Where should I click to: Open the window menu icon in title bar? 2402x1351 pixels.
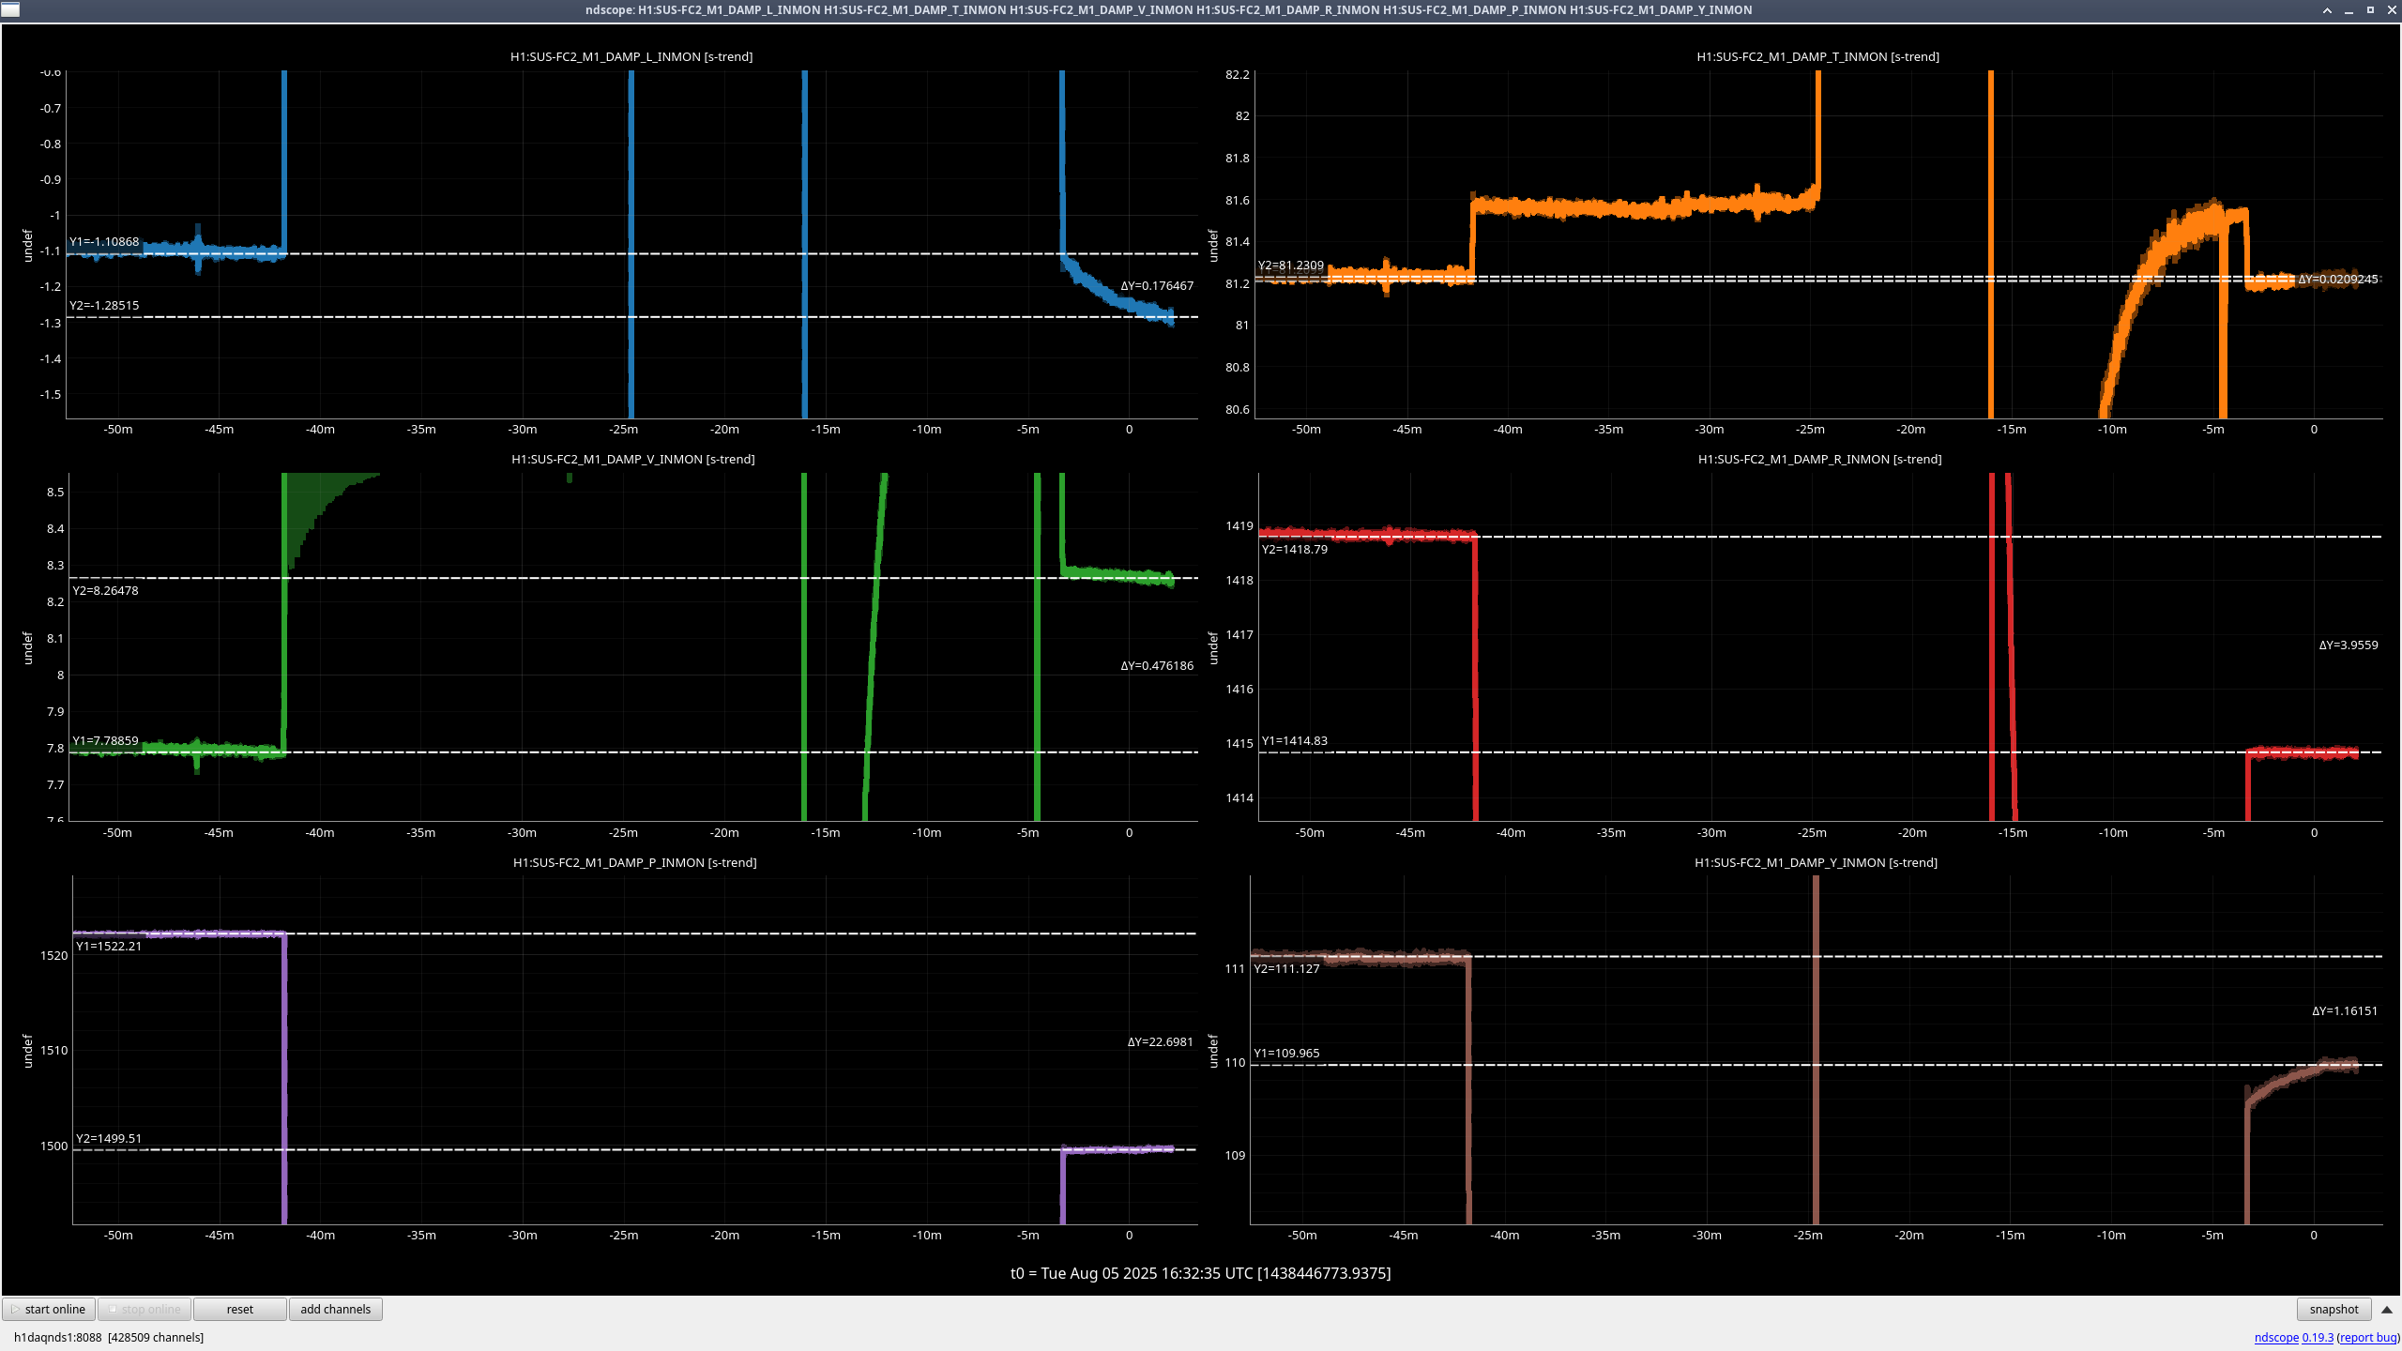point(9,9)
